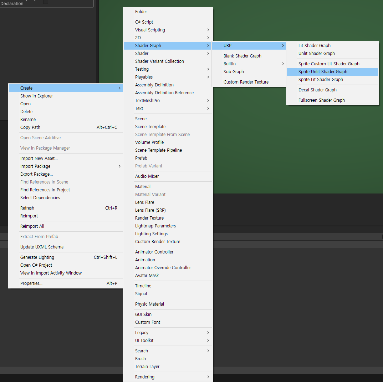Create a GUI Skin
This screenshot has height=382, width=383.
coord(168,315)
